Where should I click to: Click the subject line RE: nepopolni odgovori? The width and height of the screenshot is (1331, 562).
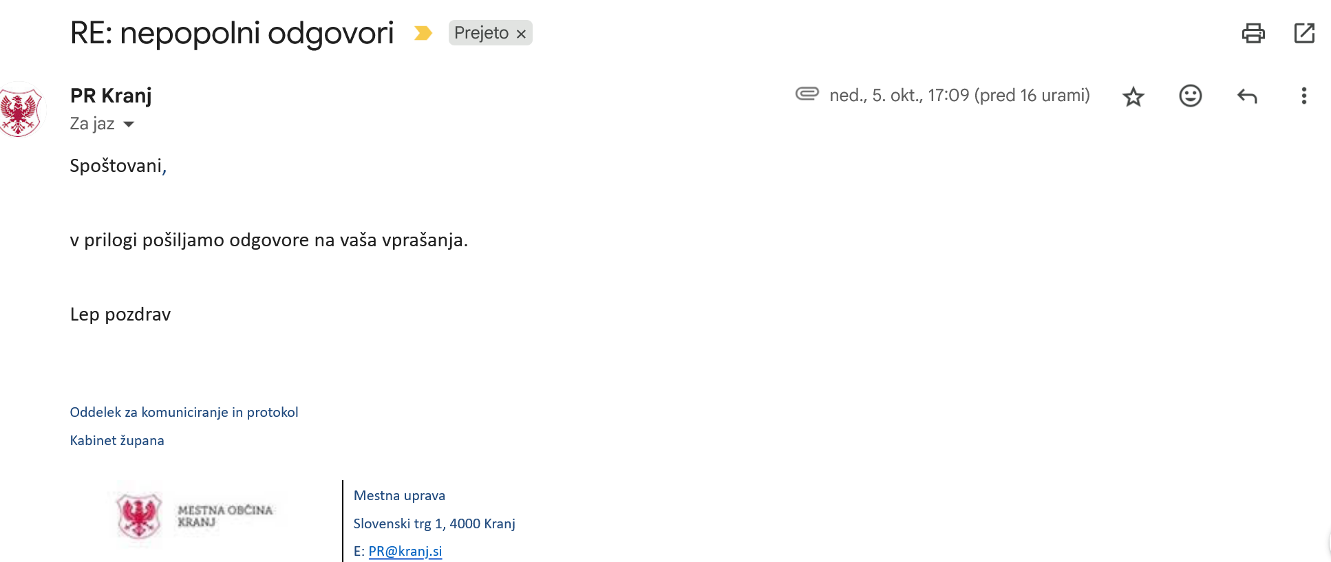pos(232,33)
